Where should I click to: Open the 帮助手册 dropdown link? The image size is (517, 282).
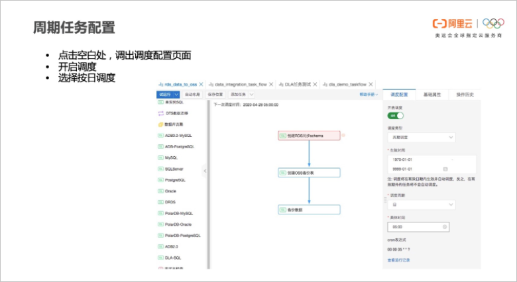(369, 95)
